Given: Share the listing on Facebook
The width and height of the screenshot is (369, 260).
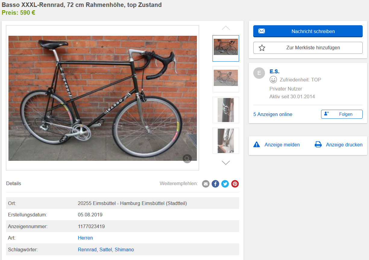Looking at the screenshot, I should click(215, 184).
